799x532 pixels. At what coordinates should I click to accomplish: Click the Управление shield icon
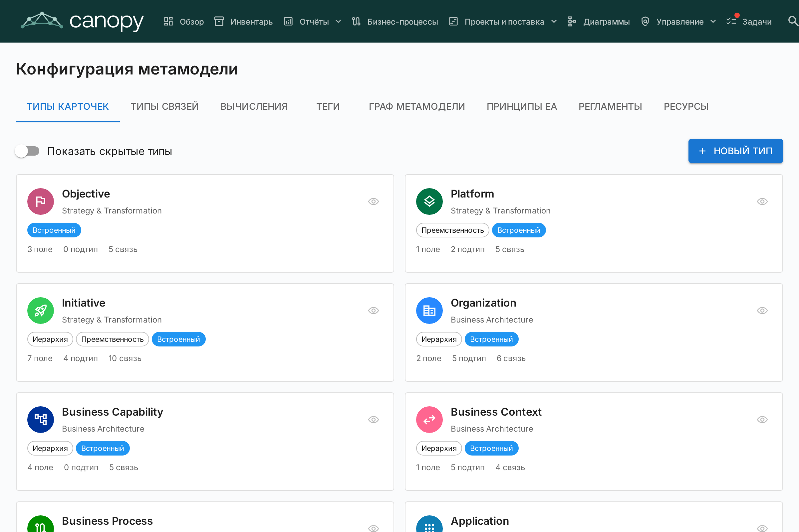click(x=645, y=21)
